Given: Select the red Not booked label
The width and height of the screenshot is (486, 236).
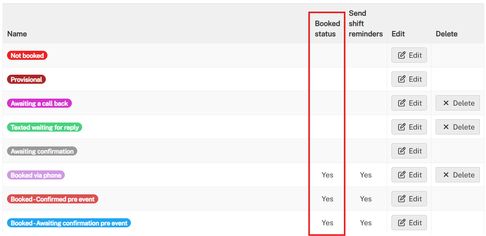Looking at the screenshot, I should tap(27, 55).
